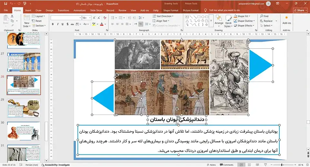Screen dimensions: 310x167
Task: Click the Copy icon in Clipboard group
Action: [12, 21]
